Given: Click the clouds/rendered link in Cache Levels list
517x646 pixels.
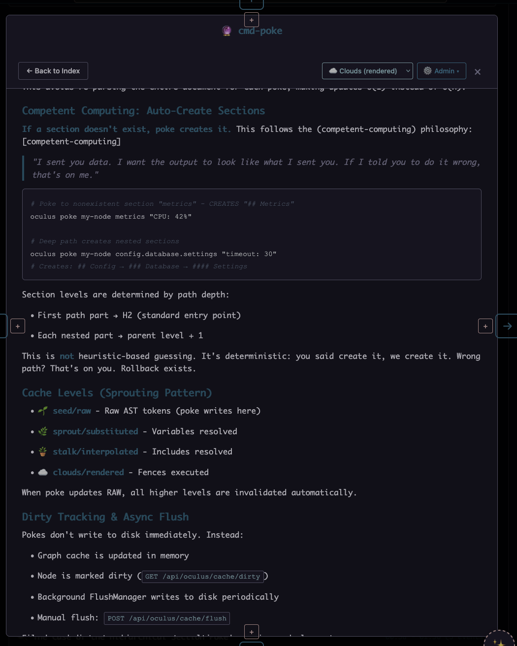Looking at the screenshot, I should (x=89, y=472).
